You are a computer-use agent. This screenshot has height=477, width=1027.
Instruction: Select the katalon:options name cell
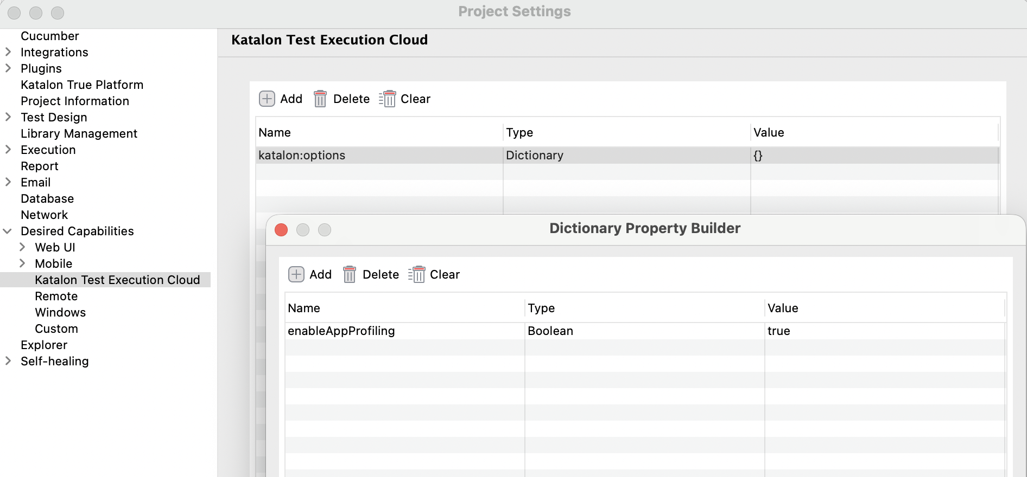tap(379, 155)
